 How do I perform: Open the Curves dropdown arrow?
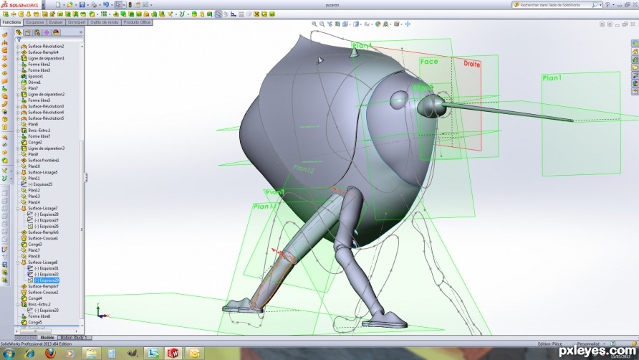pos(188,14)
